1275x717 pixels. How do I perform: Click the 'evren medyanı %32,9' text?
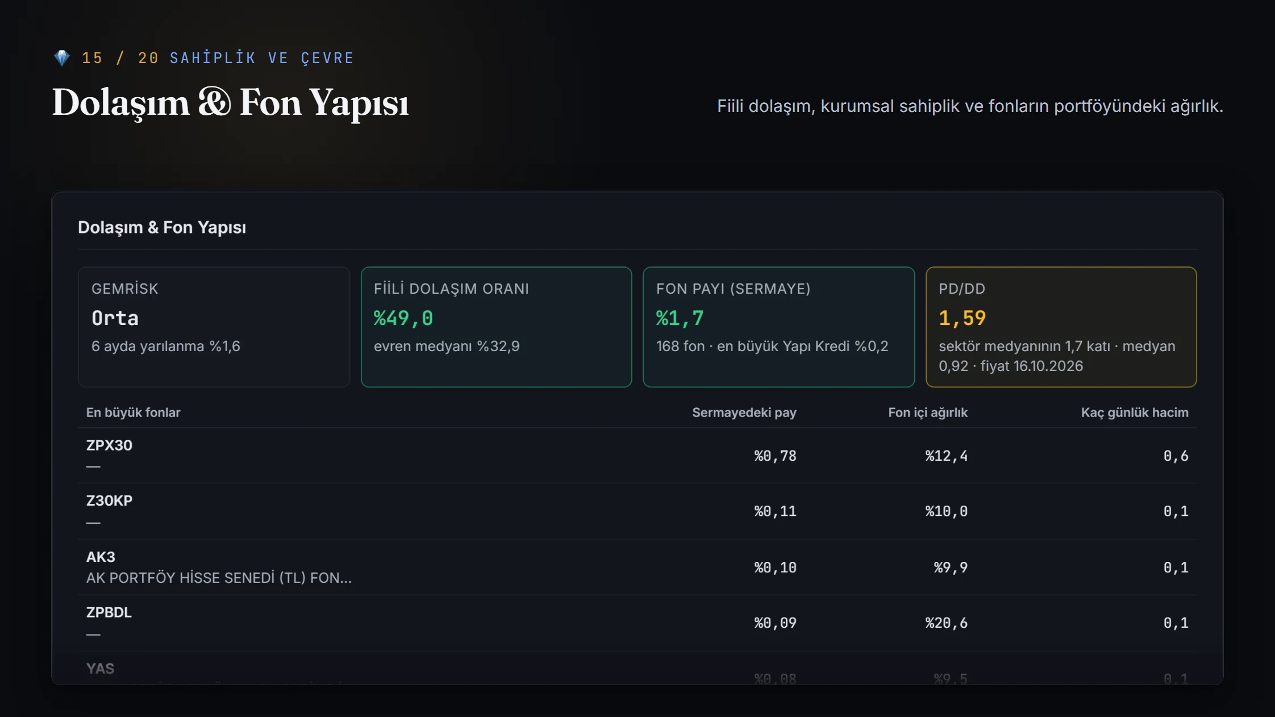[x=447, y=346]
